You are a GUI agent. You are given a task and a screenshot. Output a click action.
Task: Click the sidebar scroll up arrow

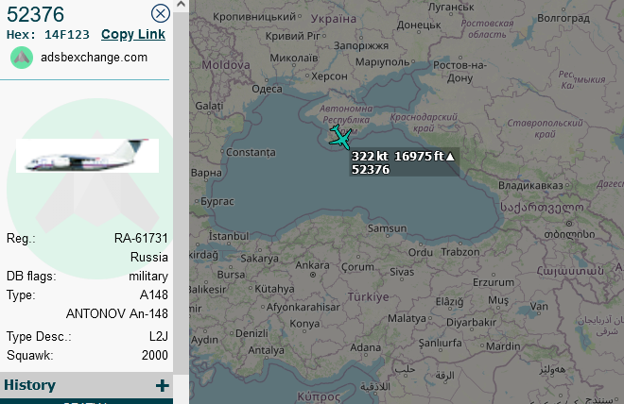pos(182,5)
